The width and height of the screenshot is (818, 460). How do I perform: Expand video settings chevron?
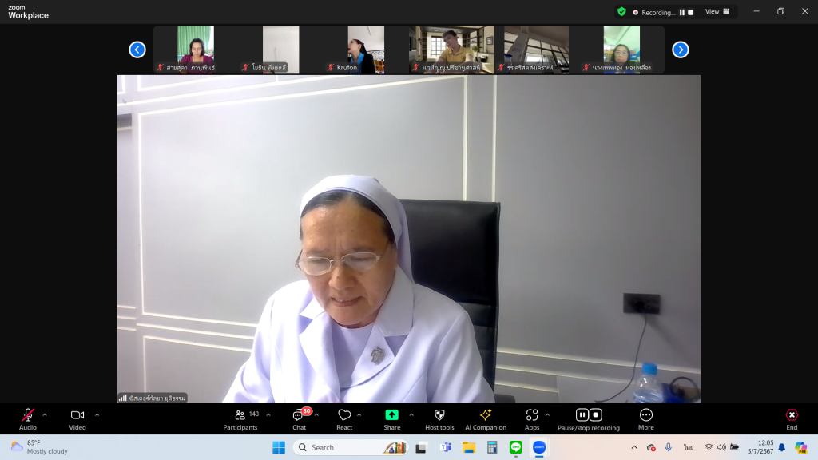point(97,414)
